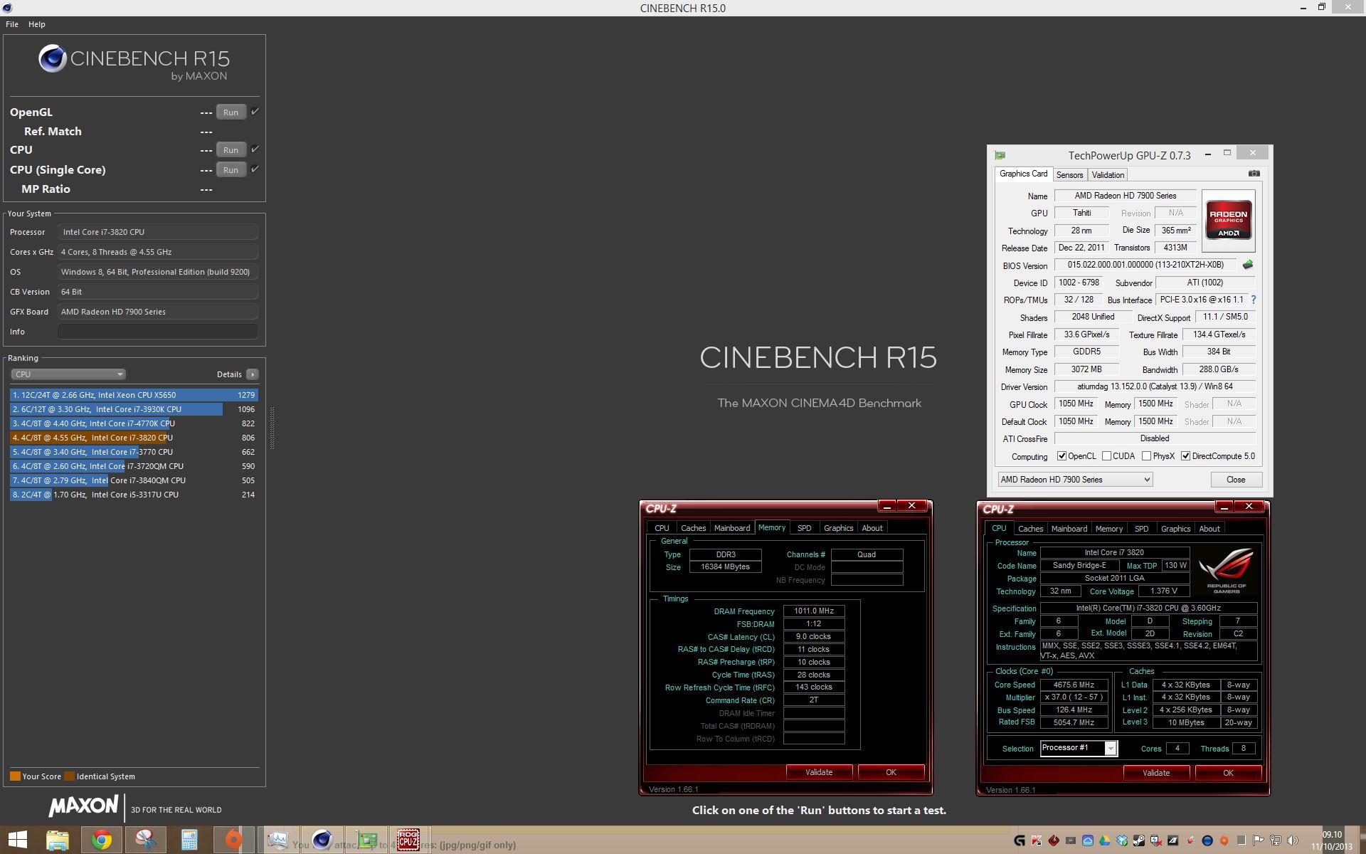The height and width of the screenshot is (854, 1366).
Task: Toggle the PhysX checkbox
Action: 1146,456
